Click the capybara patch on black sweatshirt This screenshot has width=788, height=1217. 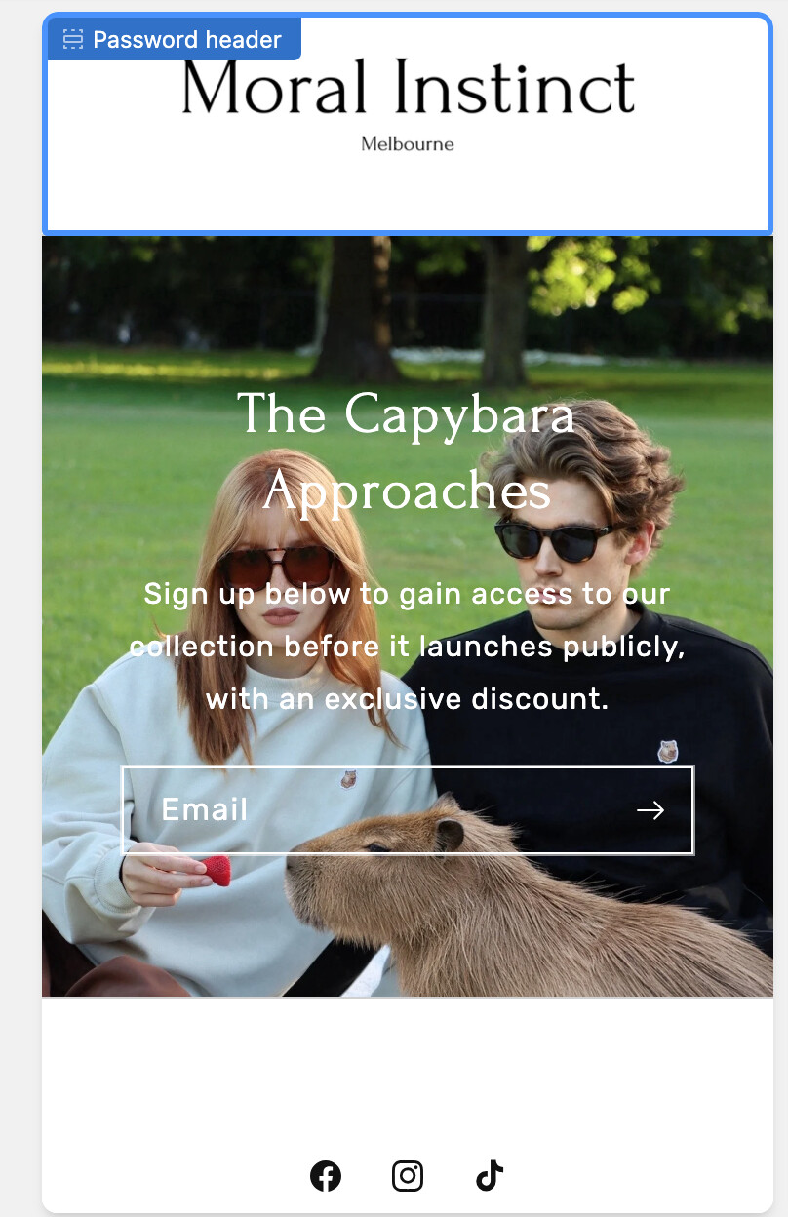667,751
